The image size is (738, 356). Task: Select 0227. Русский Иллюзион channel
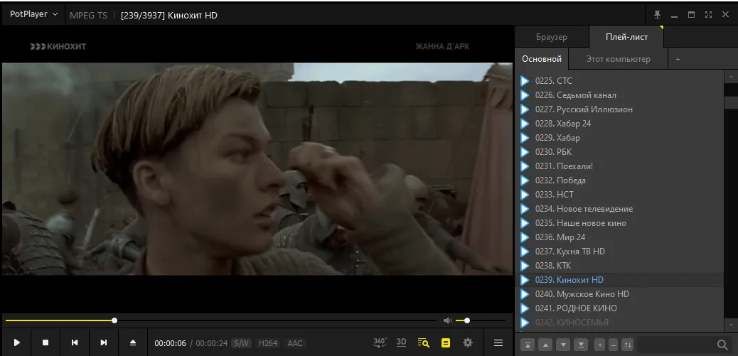(x=619, y=109)
